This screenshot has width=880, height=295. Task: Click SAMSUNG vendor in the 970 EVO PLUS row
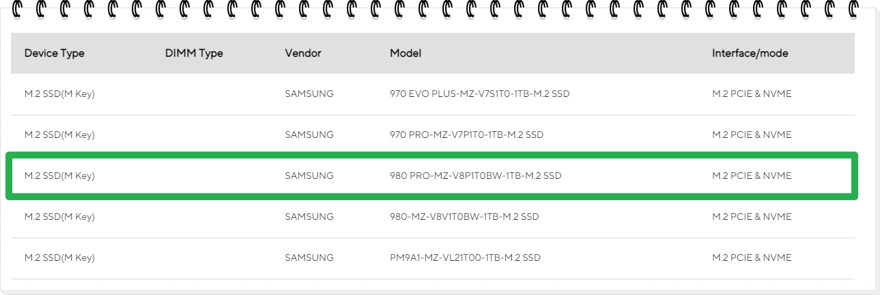309,94
